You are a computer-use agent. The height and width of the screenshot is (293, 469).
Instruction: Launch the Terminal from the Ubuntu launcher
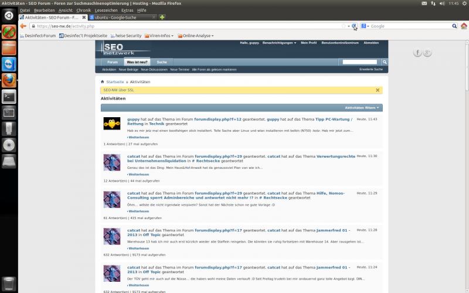coord(9,97)
